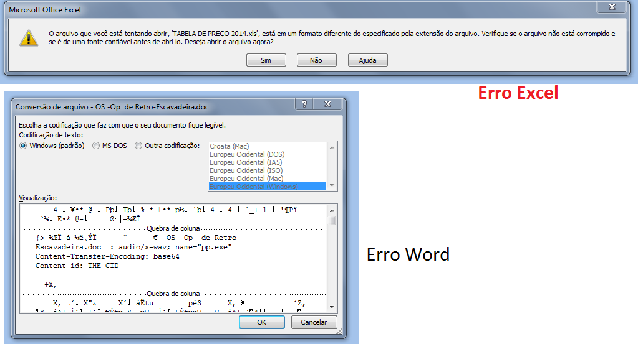This screenshot has width=638, height=344.
Task: Click the preview pane scrollbar thumb
Action: pyautogui.click(x=332, y=220)
